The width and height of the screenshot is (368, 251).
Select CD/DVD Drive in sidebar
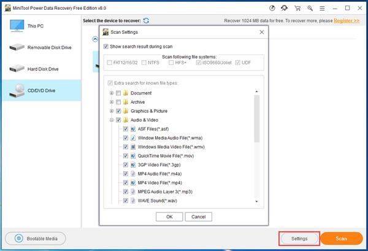click(42, 90)
